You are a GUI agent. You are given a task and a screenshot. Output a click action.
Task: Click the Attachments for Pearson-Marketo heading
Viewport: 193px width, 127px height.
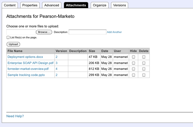point(40,16)
